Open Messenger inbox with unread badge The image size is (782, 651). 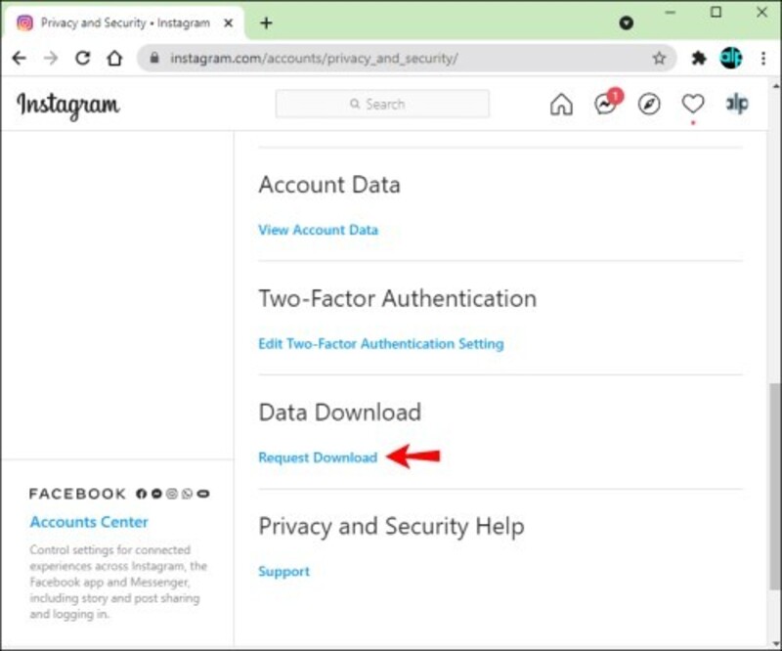click(605, 105)
